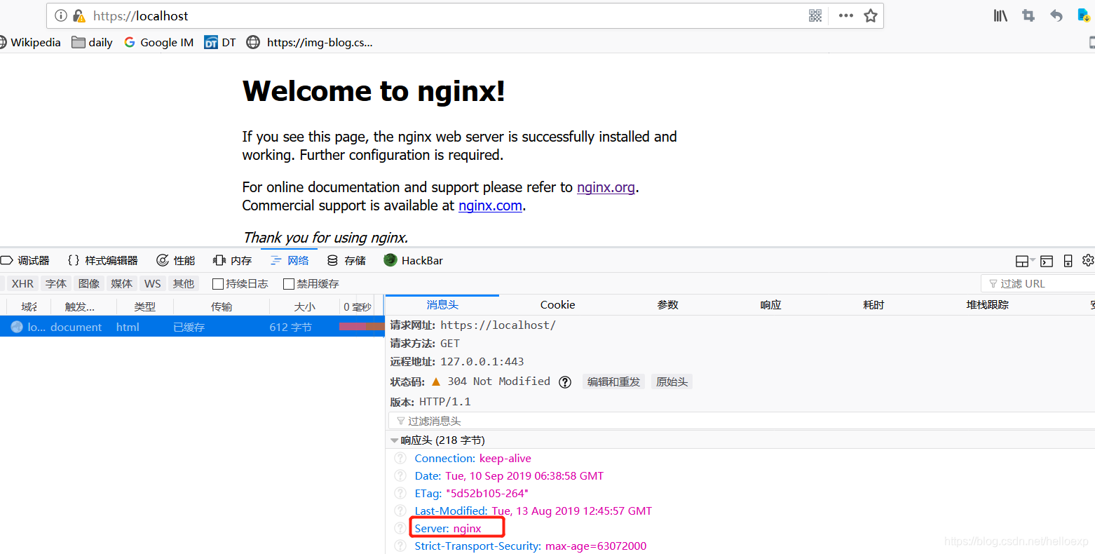
Task: Click the 过滤消息头 filter headers field
Action: (741, 421)
